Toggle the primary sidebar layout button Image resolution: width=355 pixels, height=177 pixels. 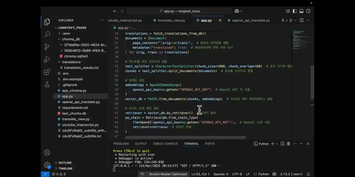(295, 11)
